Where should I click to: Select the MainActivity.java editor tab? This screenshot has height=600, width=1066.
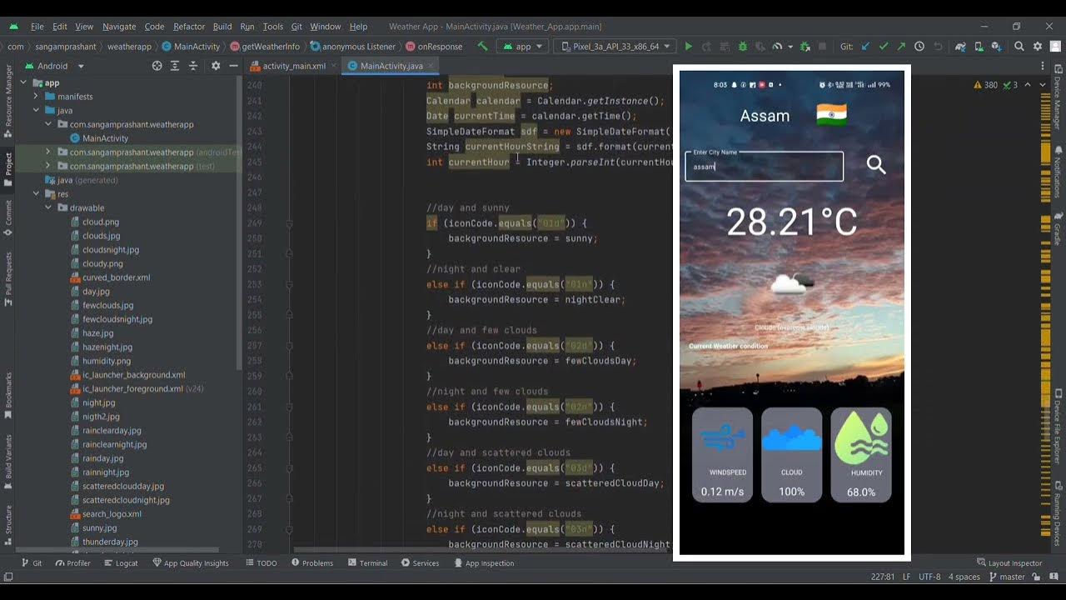click(x=391, y=66)
